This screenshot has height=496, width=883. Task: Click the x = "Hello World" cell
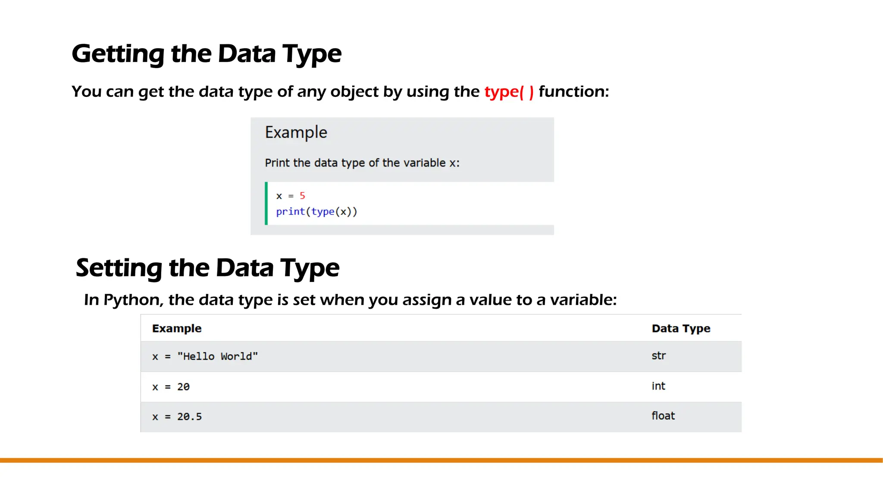pyautogui.click(x=205, y=356)
